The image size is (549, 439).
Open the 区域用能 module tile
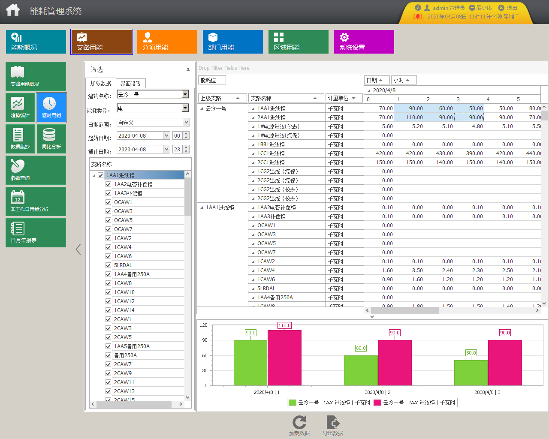[299, 42]
